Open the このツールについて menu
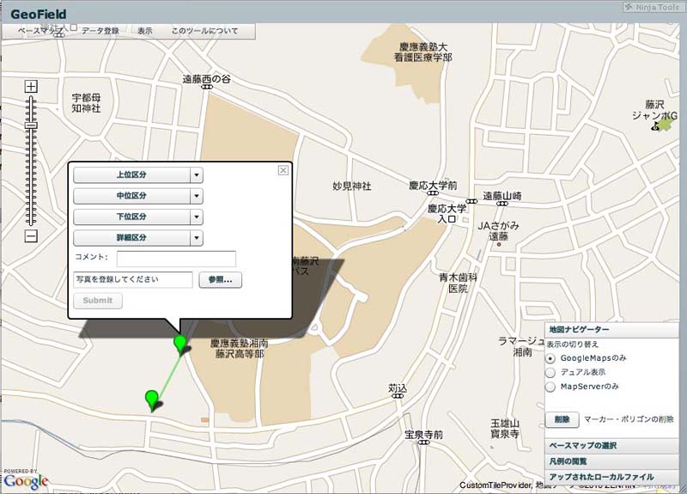The height and width of the screenshot is (494, 687). [204, 31]
